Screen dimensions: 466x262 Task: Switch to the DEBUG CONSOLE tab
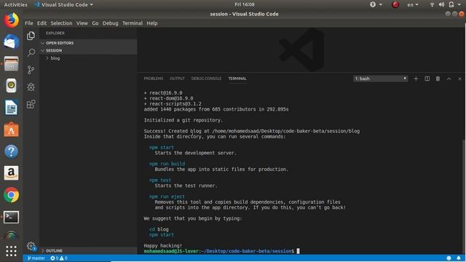point(206,79)
